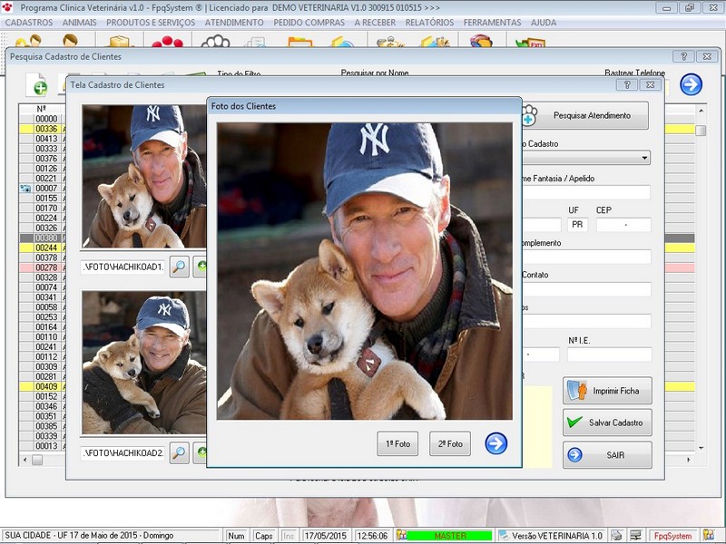Click the orange folder toolbar icon

(300, 42)
